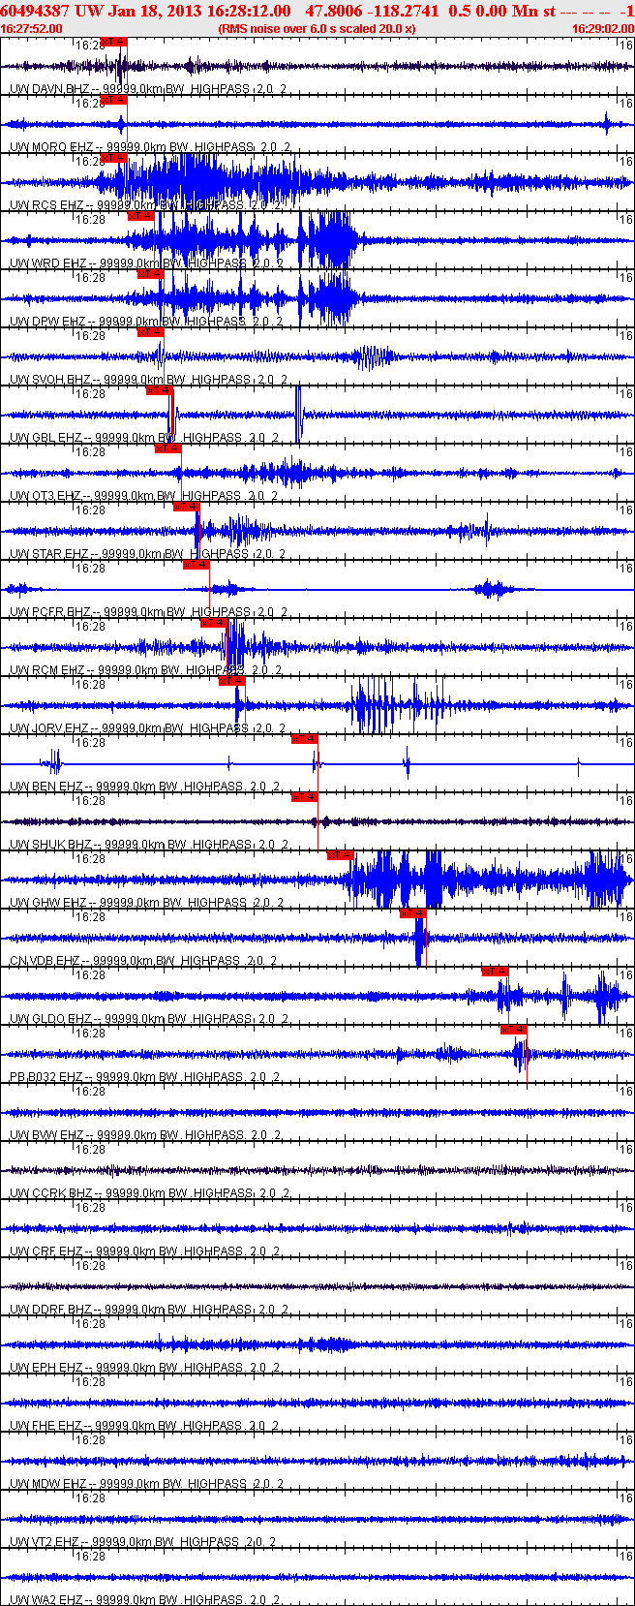Select the "UW MDW EHZ" station label

pyautogui.click(x=48, y=1484)
